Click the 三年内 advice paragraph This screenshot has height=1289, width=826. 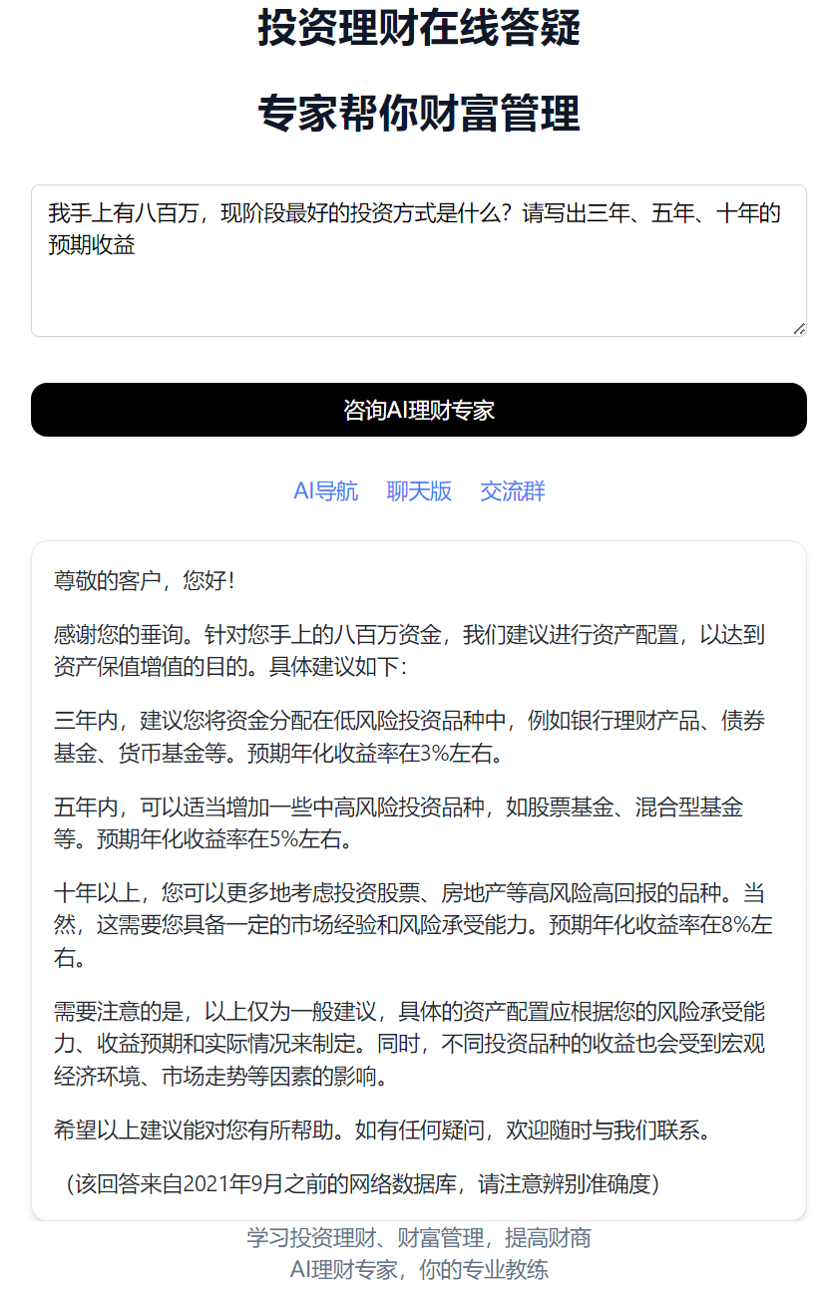(x=410, y=736)
